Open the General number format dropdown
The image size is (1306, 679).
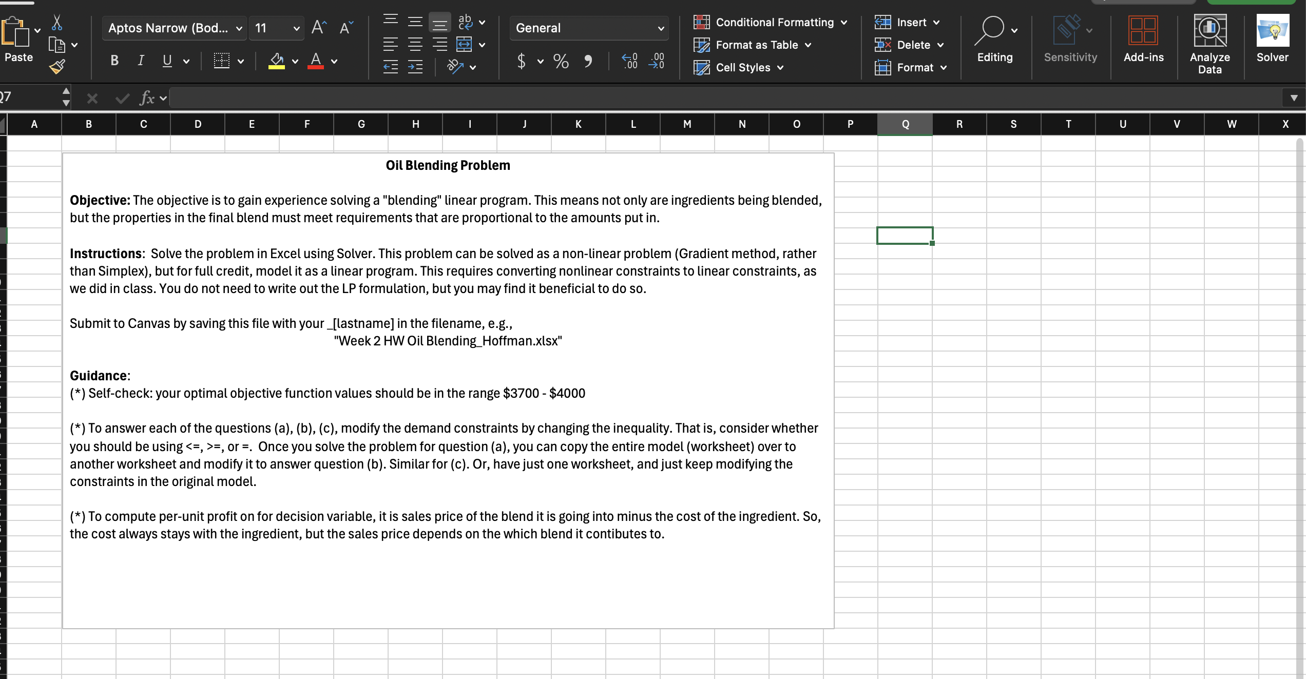[661, 28]
